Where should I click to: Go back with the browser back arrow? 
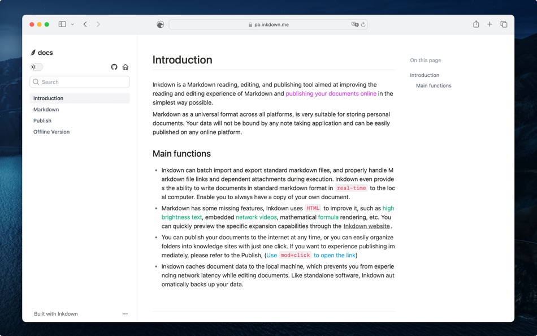(x=85, y=24)
